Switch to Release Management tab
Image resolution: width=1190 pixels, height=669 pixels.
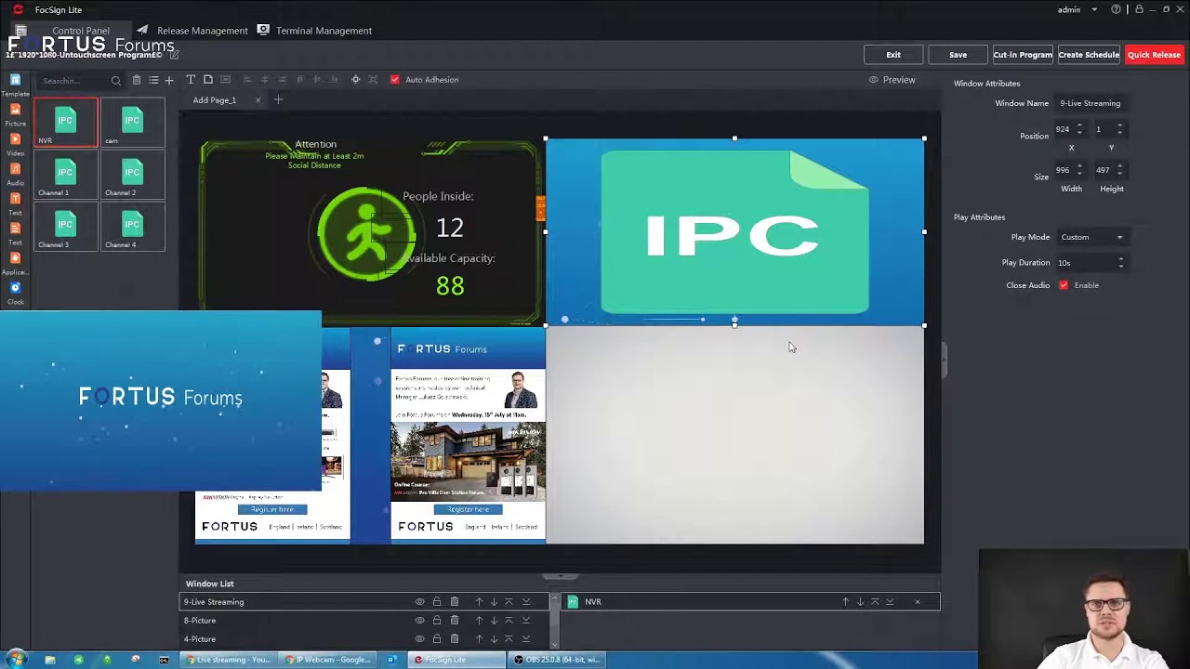192,31
